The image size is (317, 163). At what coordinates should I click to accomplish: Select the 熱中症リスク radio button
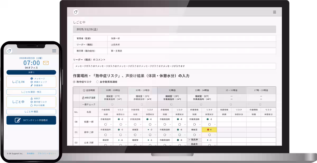coord(74,82)
